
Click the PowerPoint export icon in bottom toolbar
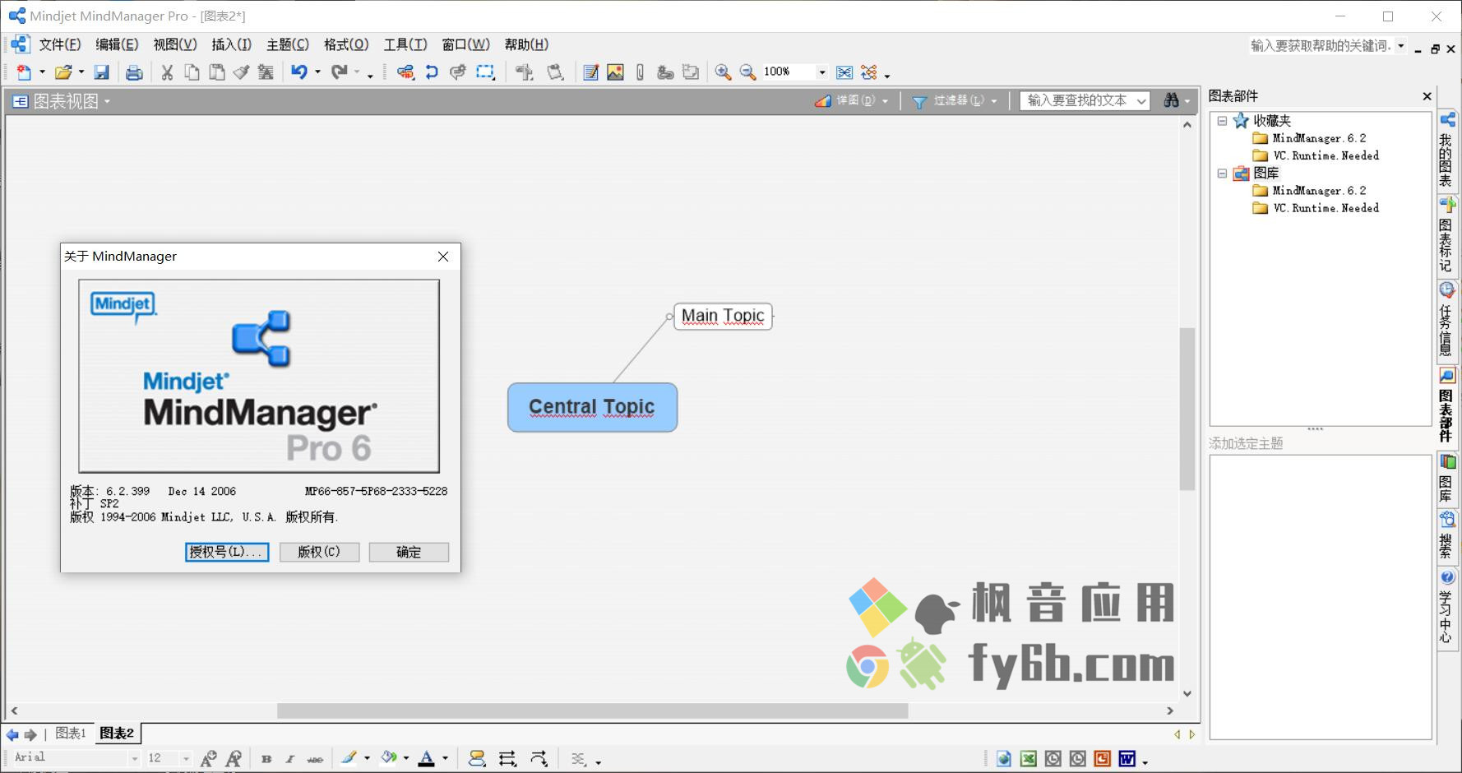coord(1102,758)
